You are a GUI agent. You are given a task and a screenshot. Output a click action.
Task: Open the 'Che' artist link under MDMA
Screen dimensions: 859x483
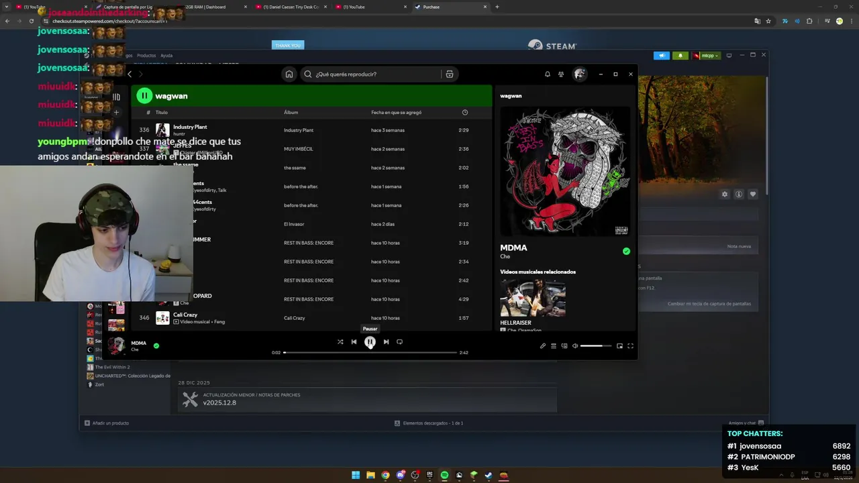coord(505,257)
